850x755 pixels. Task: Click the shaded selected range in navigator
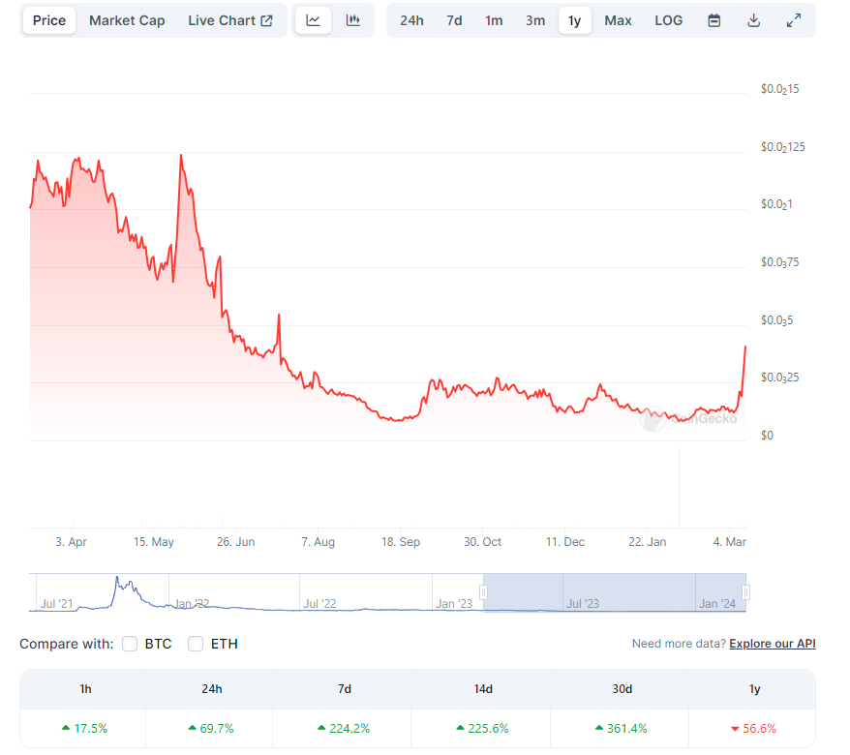click(x=615, y=591)
